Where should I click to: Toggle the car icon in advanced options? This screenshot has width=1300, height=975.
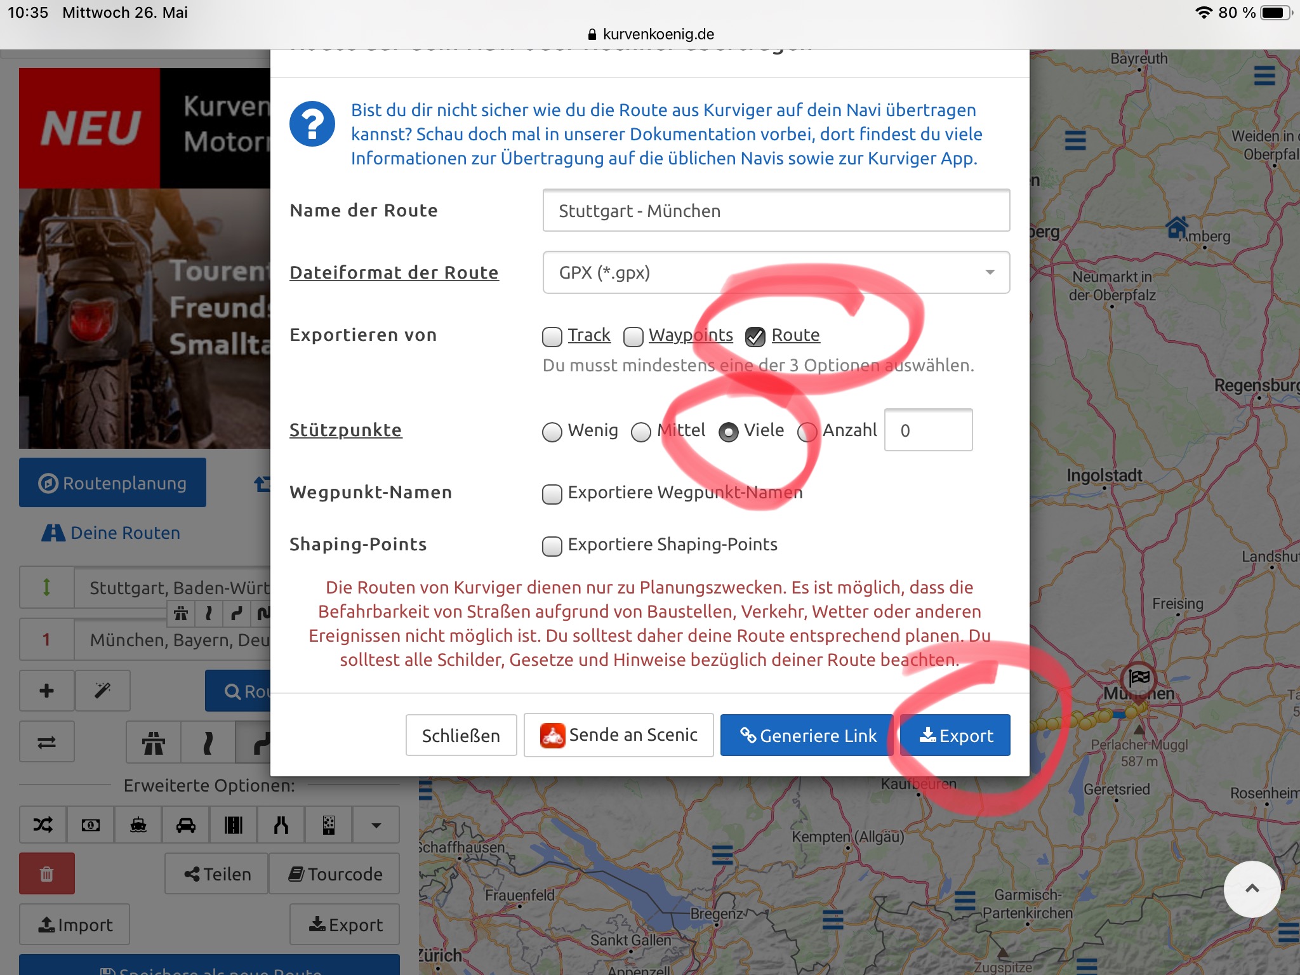(x=186, y=825)
